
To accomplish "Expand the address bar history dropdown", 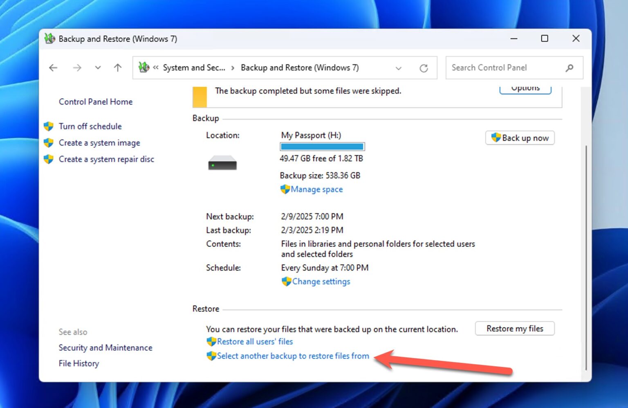I will [x=398, y=68].
